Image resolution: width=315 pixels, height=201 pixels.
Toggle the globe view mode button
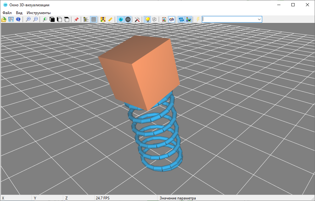pyautogui.click(x=128, y=19)
